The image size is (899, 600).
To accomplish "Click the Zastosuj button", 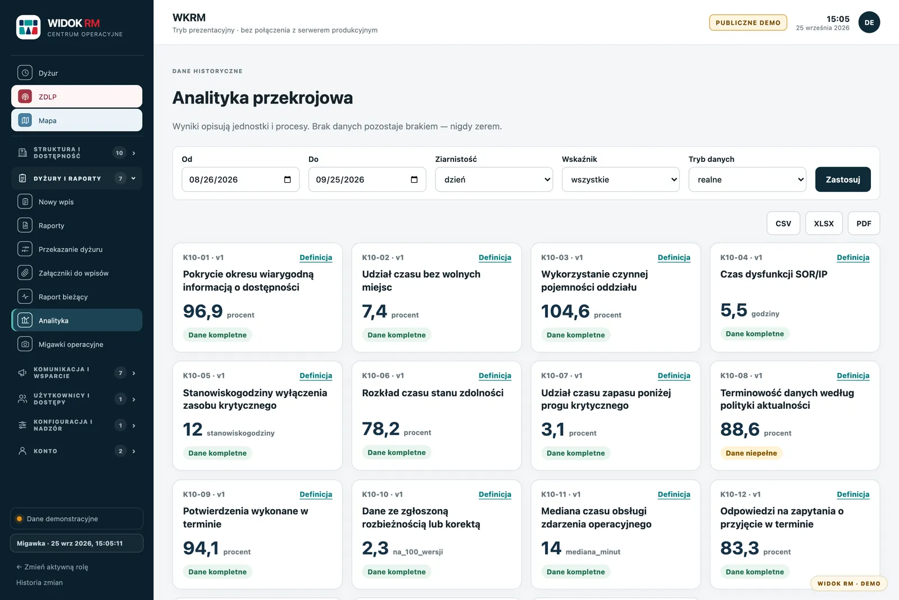I will coord(843,179).
